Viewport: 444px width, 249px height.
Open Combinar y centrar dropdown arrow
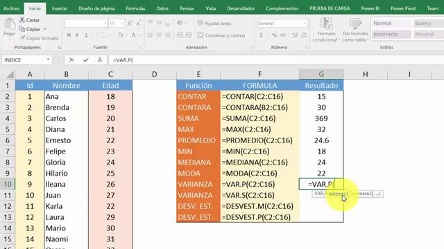pyautogui.click(x=250, y=35)
